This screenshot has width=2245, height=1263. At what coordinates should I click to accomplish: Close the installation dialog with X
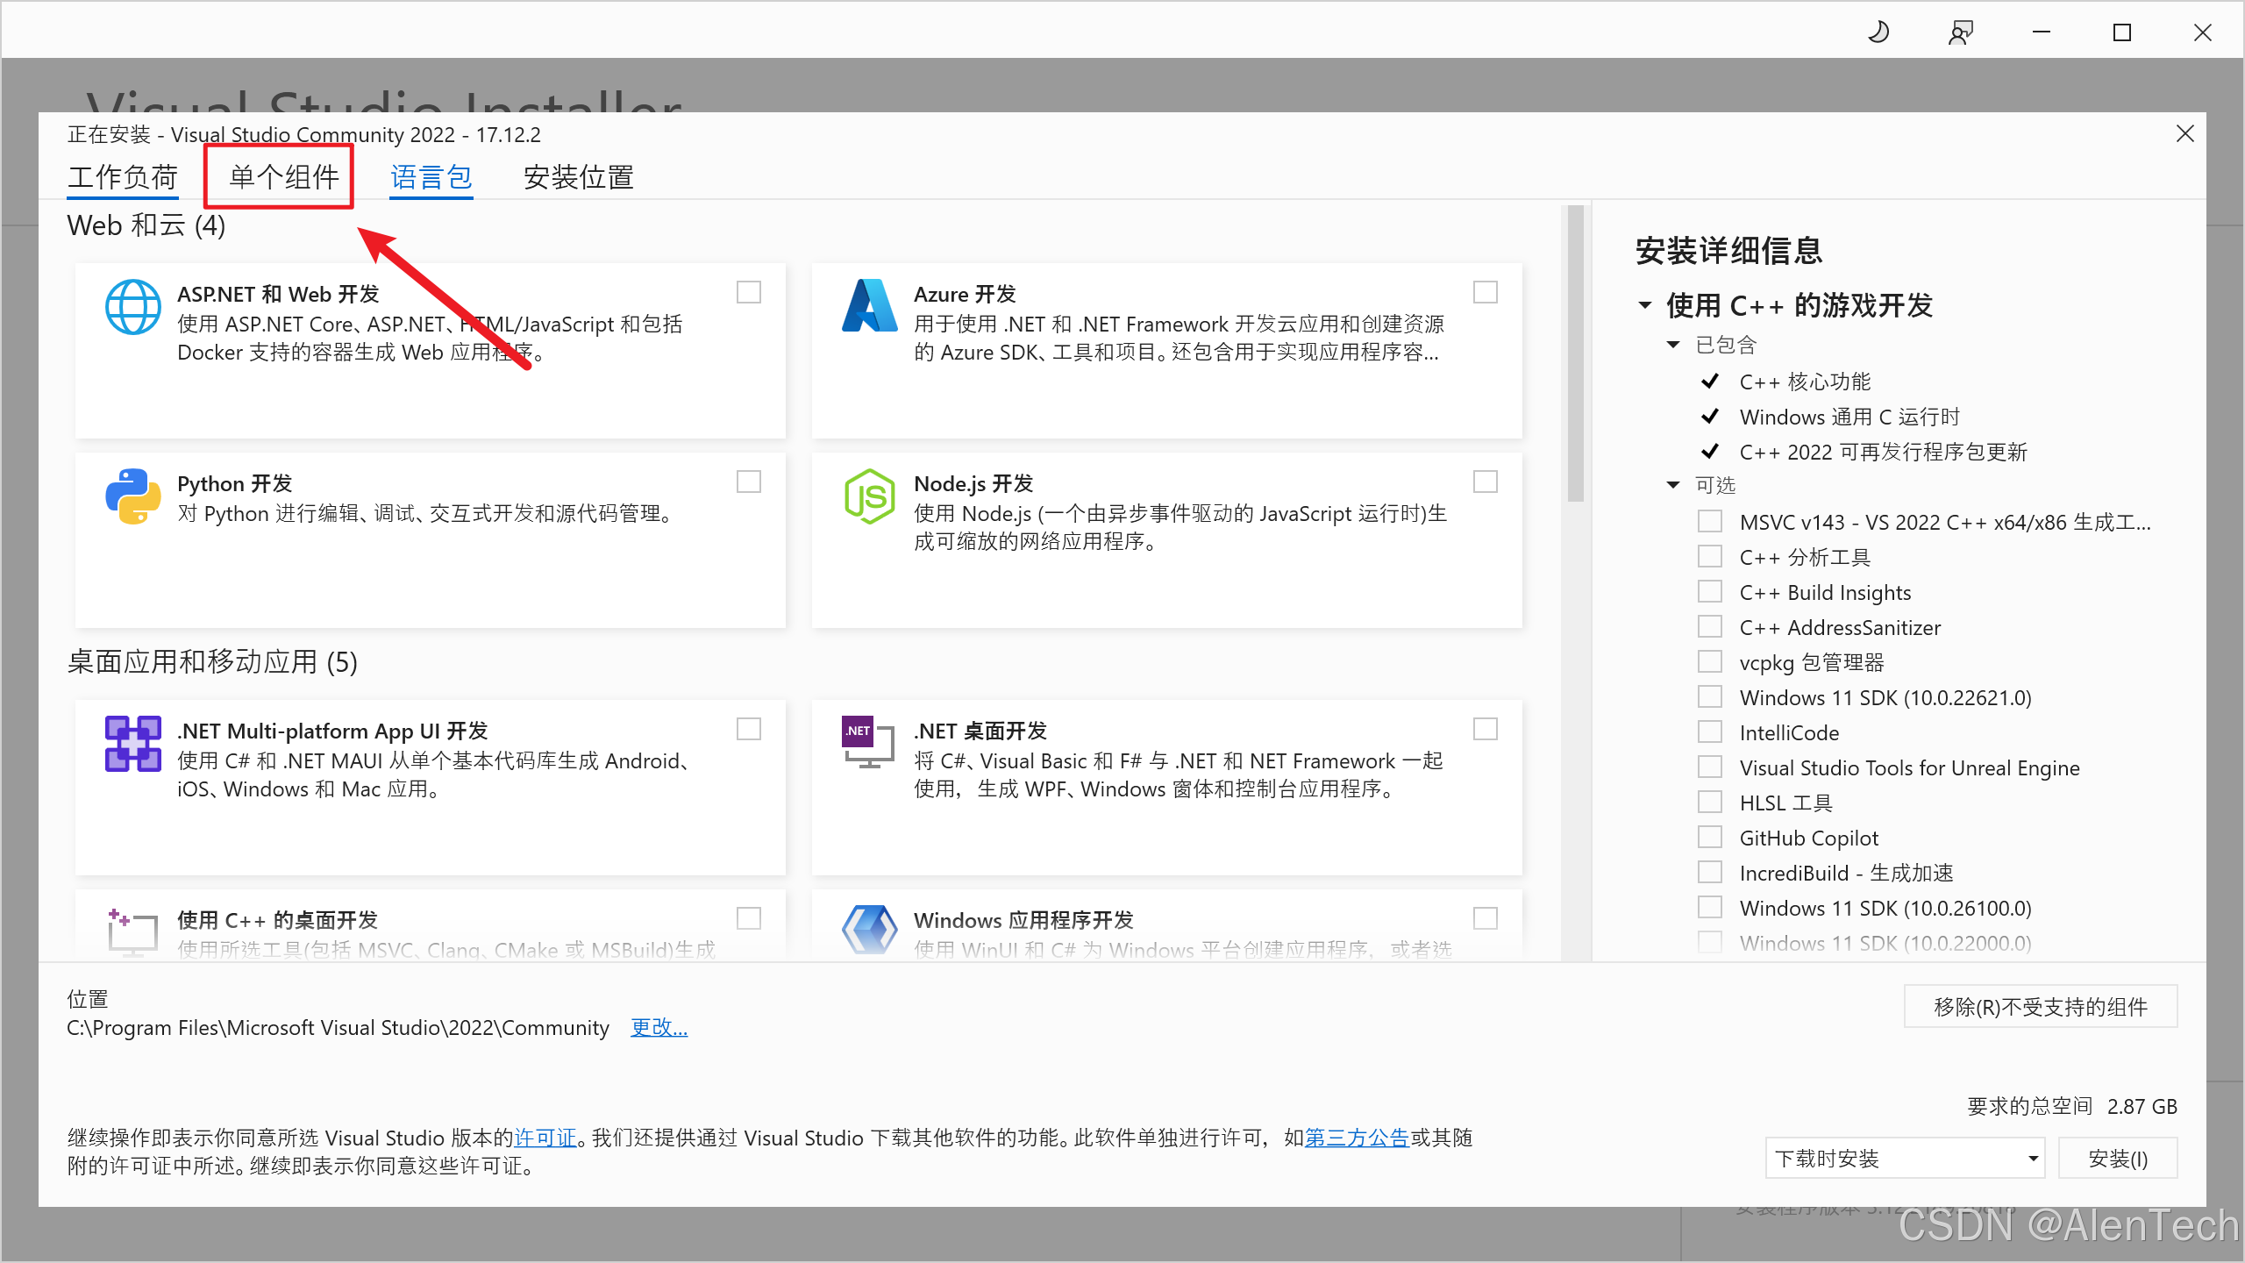2184,133
